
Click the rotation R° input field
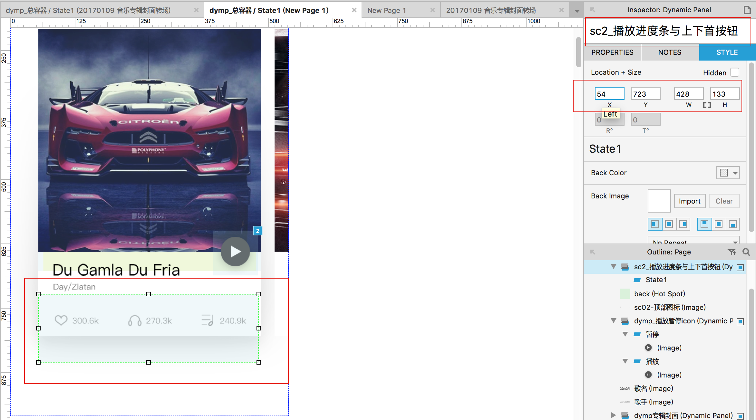point(609,120)
